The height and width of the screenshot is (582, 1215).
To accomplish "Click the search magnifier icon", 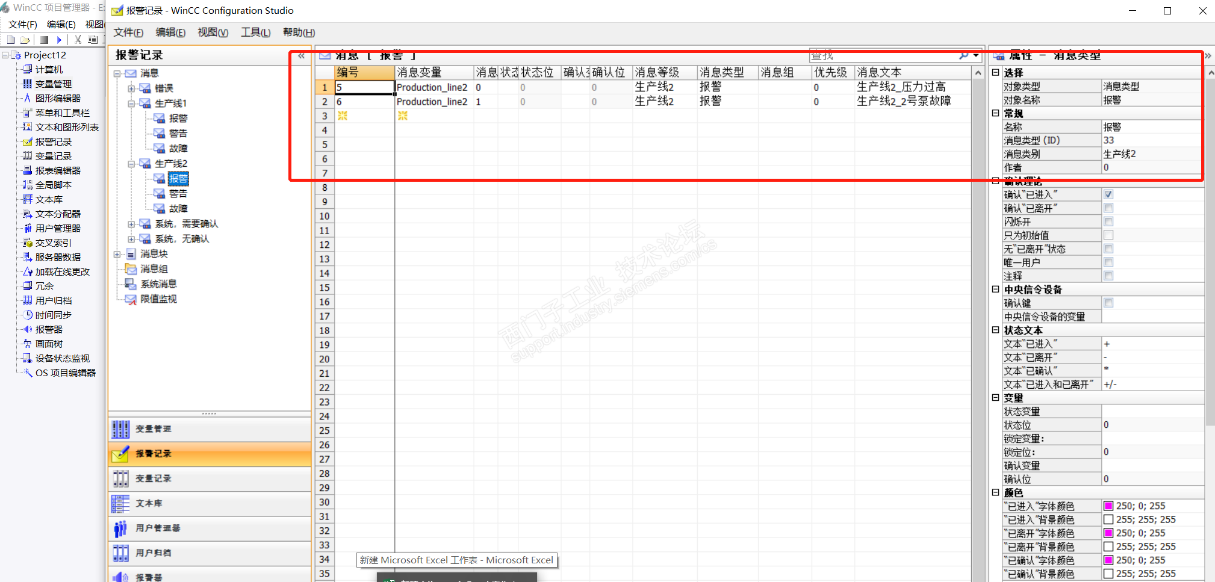I will pyautogui.click(x=963, y=55).
